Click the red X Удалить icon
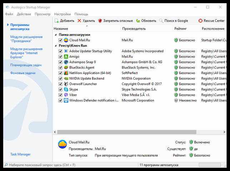230x171 pixels. click(79, 21)
